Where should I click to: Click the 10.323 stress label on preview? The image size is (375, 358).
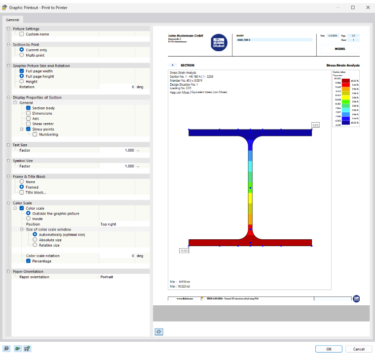(x=184, y=250)
